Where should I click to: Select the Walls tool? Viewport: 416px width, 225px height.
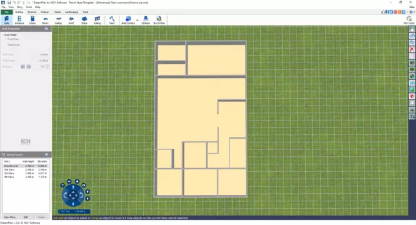pos(6,20)
